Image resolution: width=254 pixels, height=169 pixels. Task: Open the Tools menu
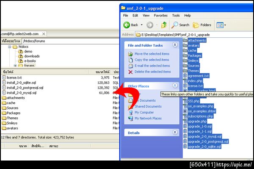click(176, 15)
